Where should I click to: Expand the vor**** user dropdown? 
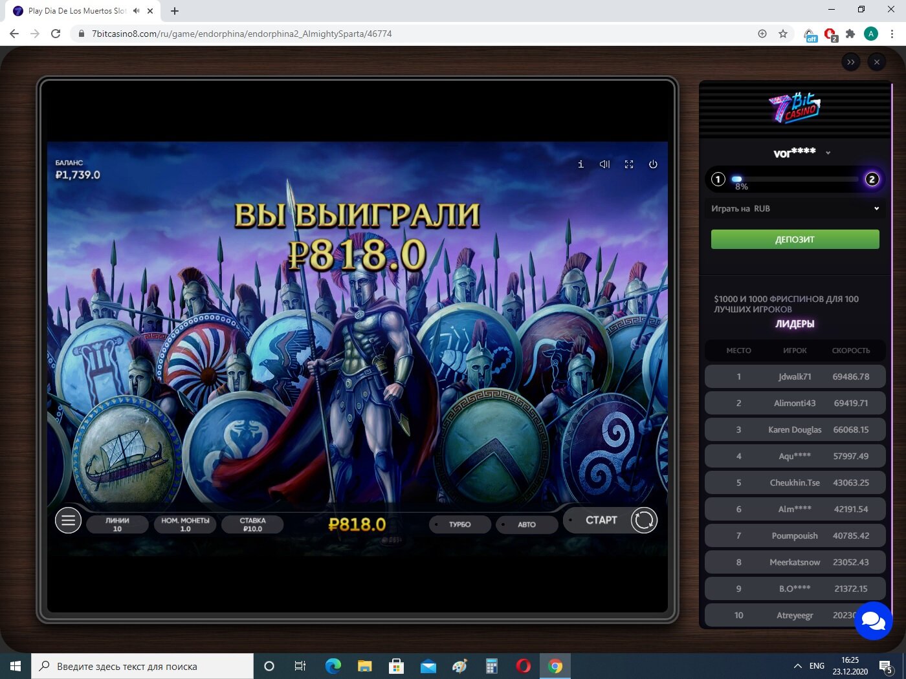[x=828, y=153]
